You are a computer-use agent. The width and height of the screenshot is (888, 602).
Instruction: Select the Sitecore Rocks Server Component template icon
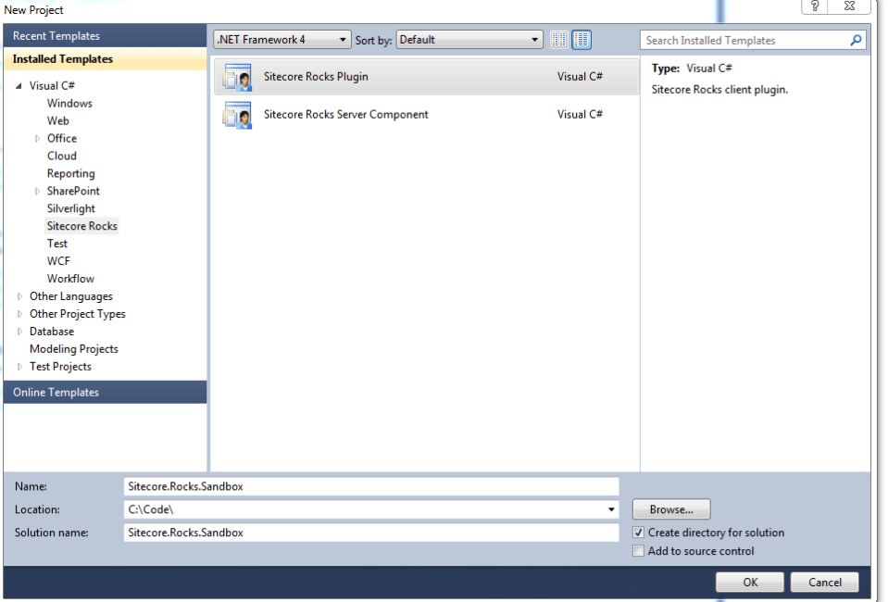(x=237, y=114)
